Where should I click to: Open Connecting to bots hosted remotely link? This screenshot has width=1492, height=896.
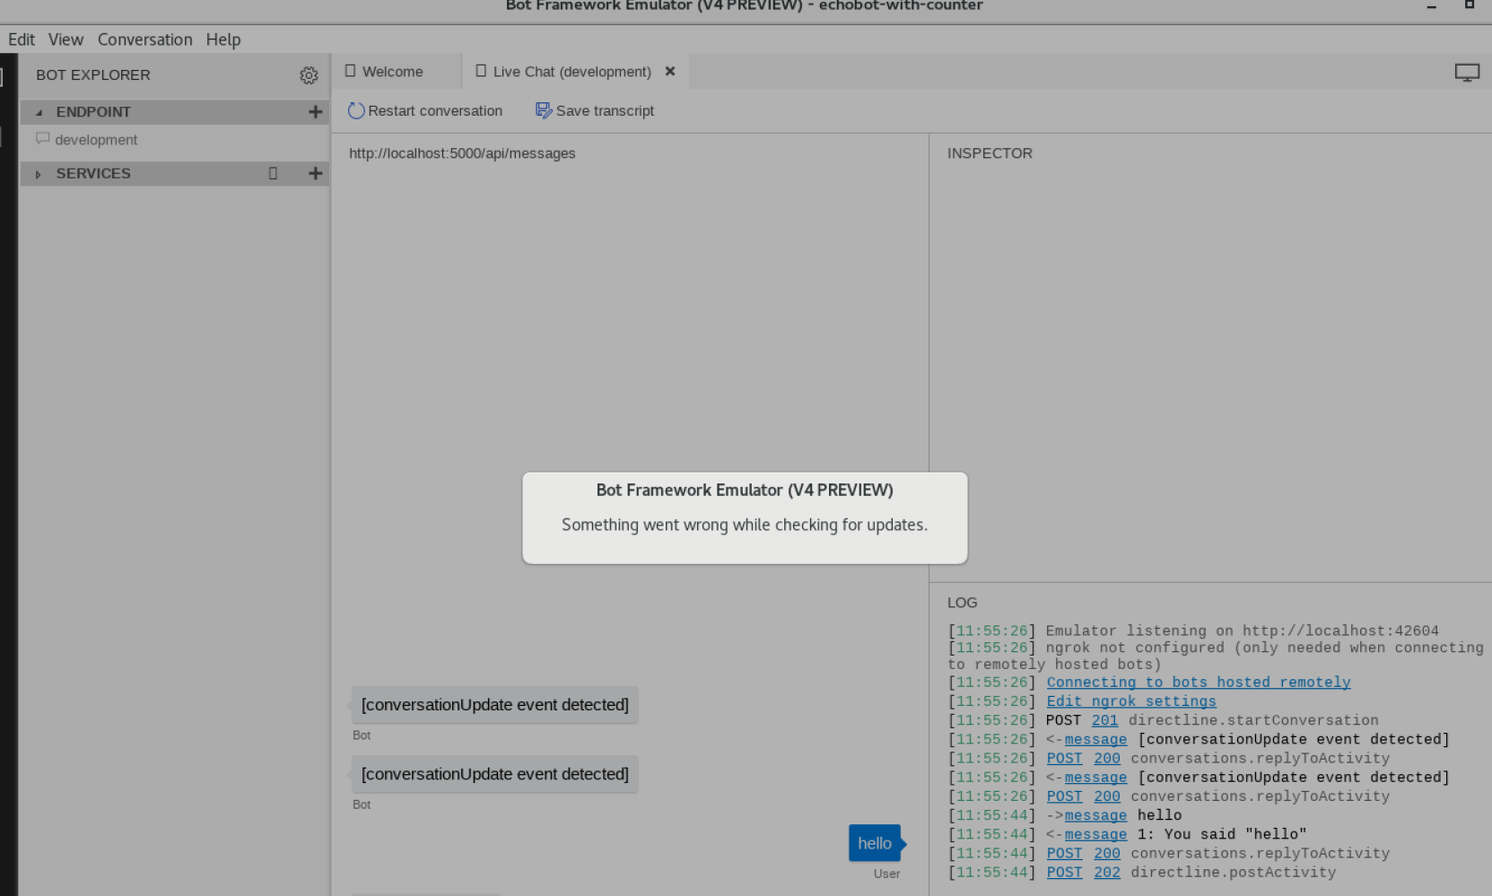click(x=1198, y=682)
